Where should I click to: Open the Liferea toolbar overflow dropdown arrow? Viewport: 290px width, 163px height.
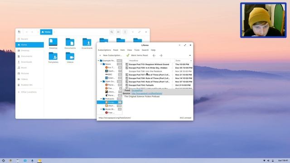click(190, 55)
